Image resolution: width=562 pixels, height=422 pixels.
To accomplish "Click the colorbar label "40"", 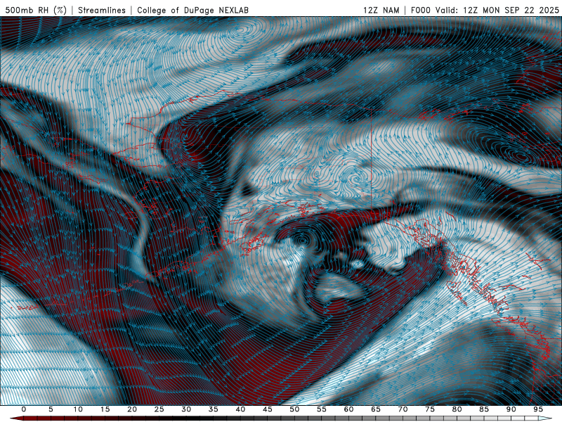I will coord(240,409).
